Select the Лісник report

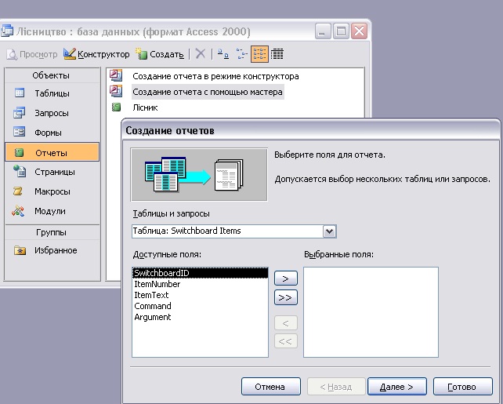point(145,107)
